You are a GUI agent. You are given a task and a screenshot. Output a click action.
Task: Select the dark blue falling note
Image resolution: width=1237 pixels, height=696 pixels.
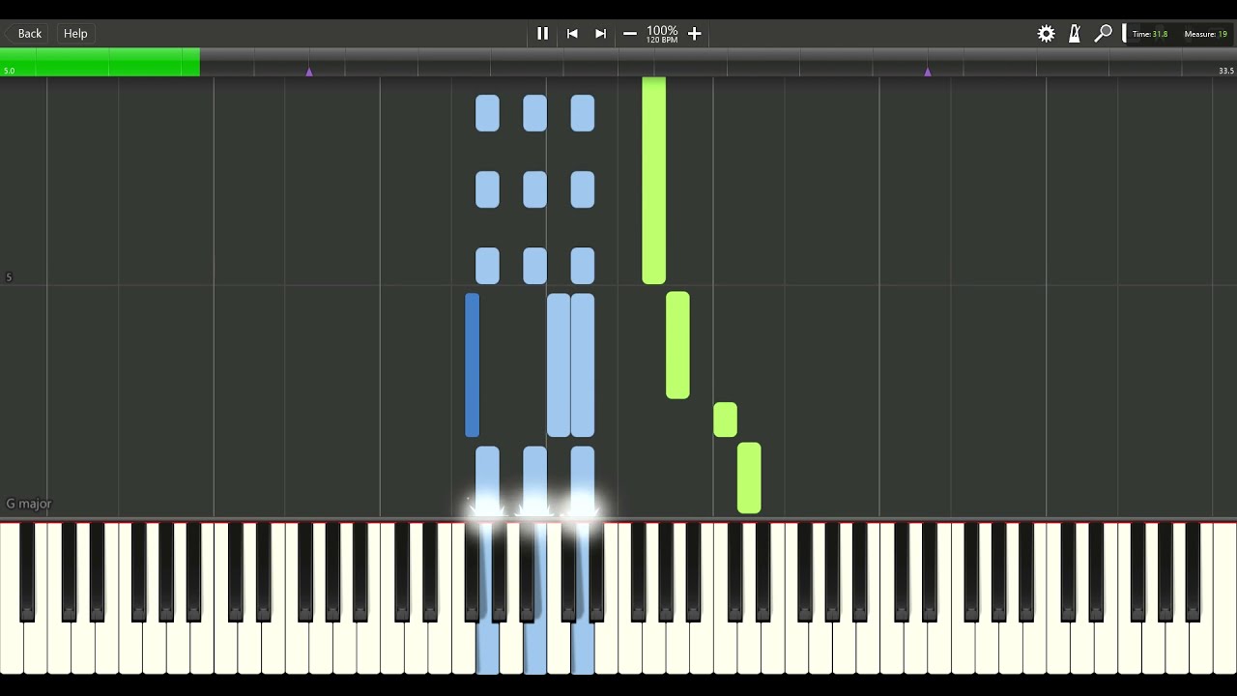pos(472,365)
